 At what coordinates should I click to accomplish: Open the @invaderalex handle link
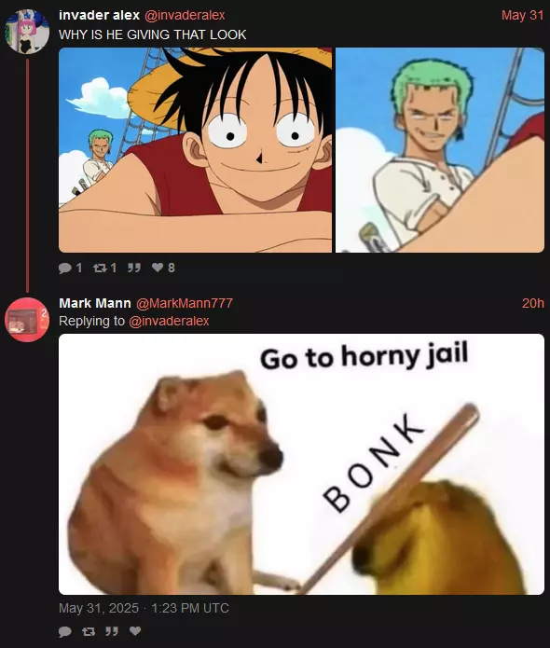185,15
